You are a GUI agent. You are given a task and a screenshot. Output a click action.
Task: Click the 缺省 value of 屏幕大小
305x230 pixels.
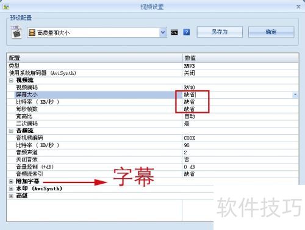(189, 95)
